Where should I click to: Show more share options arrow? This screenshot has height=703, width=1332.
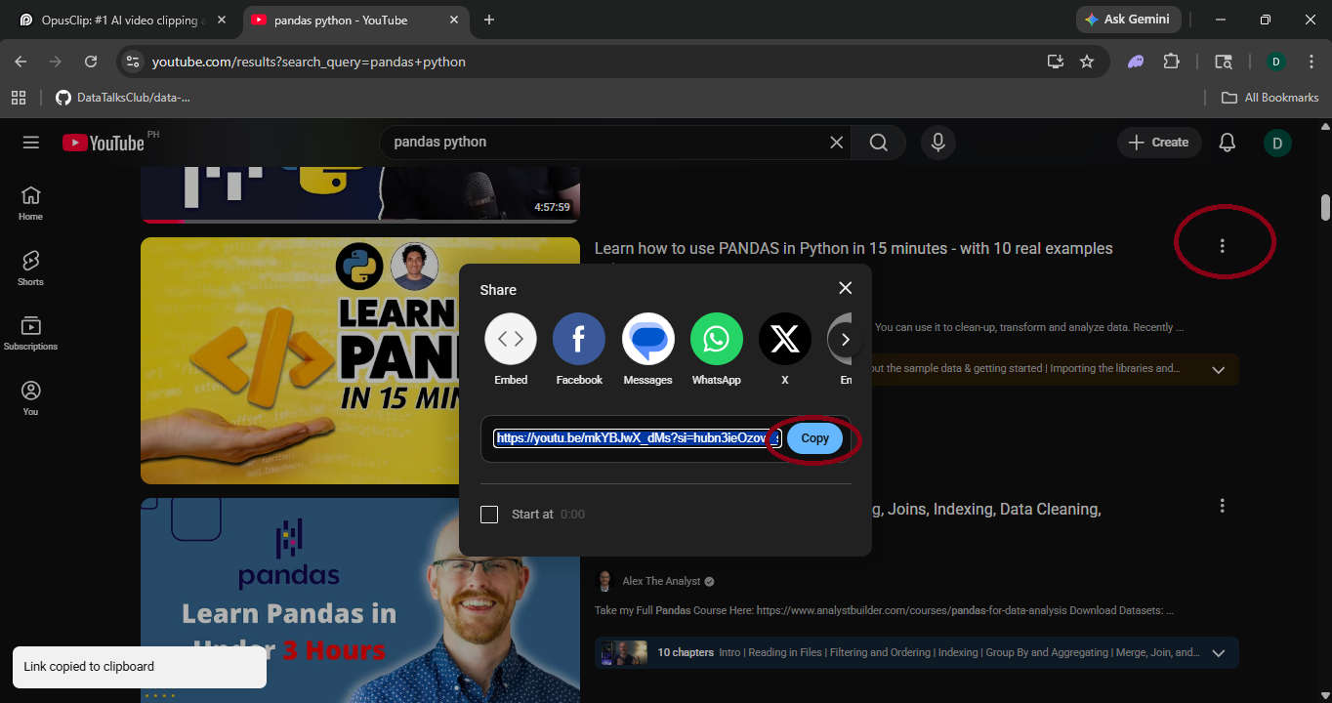click(x=846, y=340)
